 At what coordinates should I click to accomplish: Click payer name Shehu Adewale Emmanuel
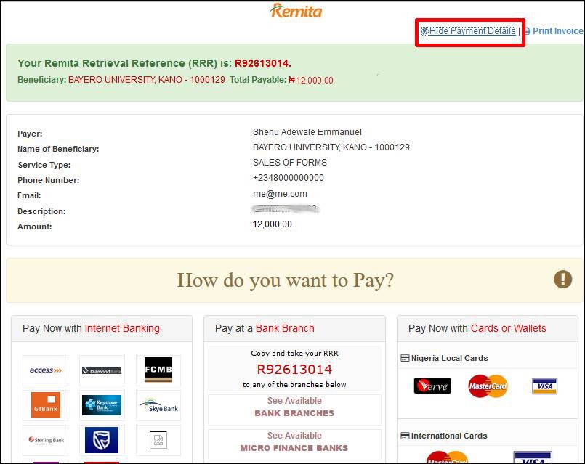coord(307,132)
